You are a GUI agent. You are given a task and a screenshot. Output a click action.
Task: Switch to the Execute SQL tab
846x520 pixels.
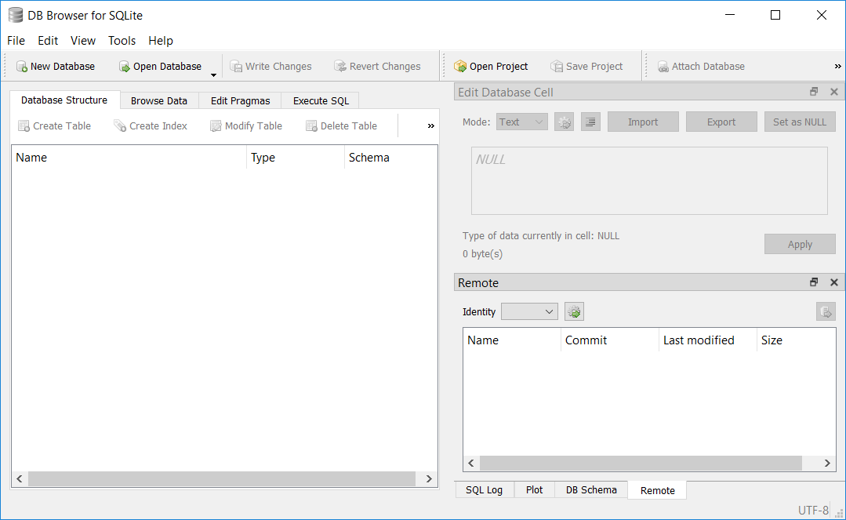(321, 101)
